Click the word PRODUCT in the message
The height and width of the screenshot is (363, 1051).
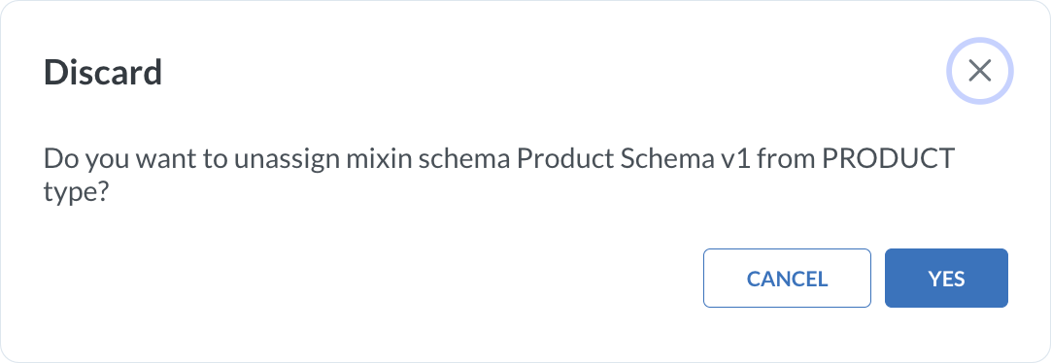888,159
